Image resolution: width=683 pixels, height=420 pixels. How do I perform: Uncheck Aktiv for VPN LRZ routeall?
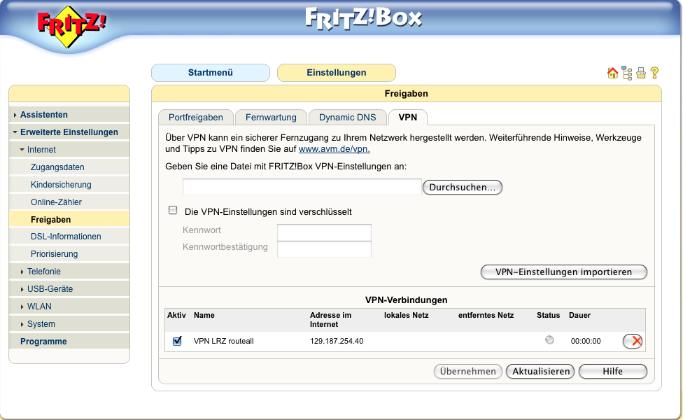click(177, 341)
